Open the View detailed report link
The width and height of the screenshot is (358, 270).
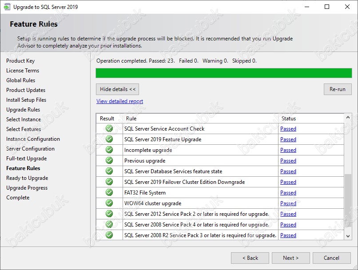(119, 101)
